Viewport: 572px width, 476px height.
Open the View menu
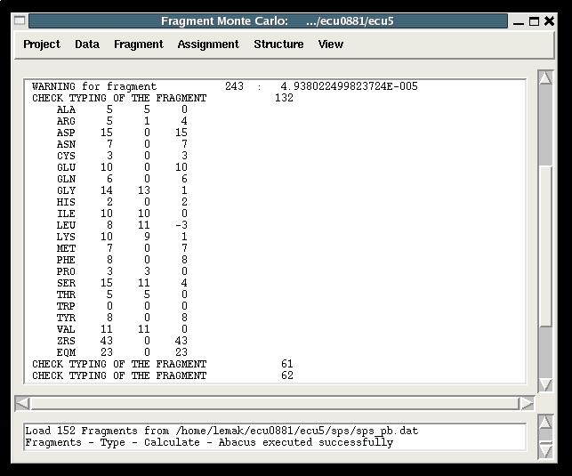coord(331,44)
